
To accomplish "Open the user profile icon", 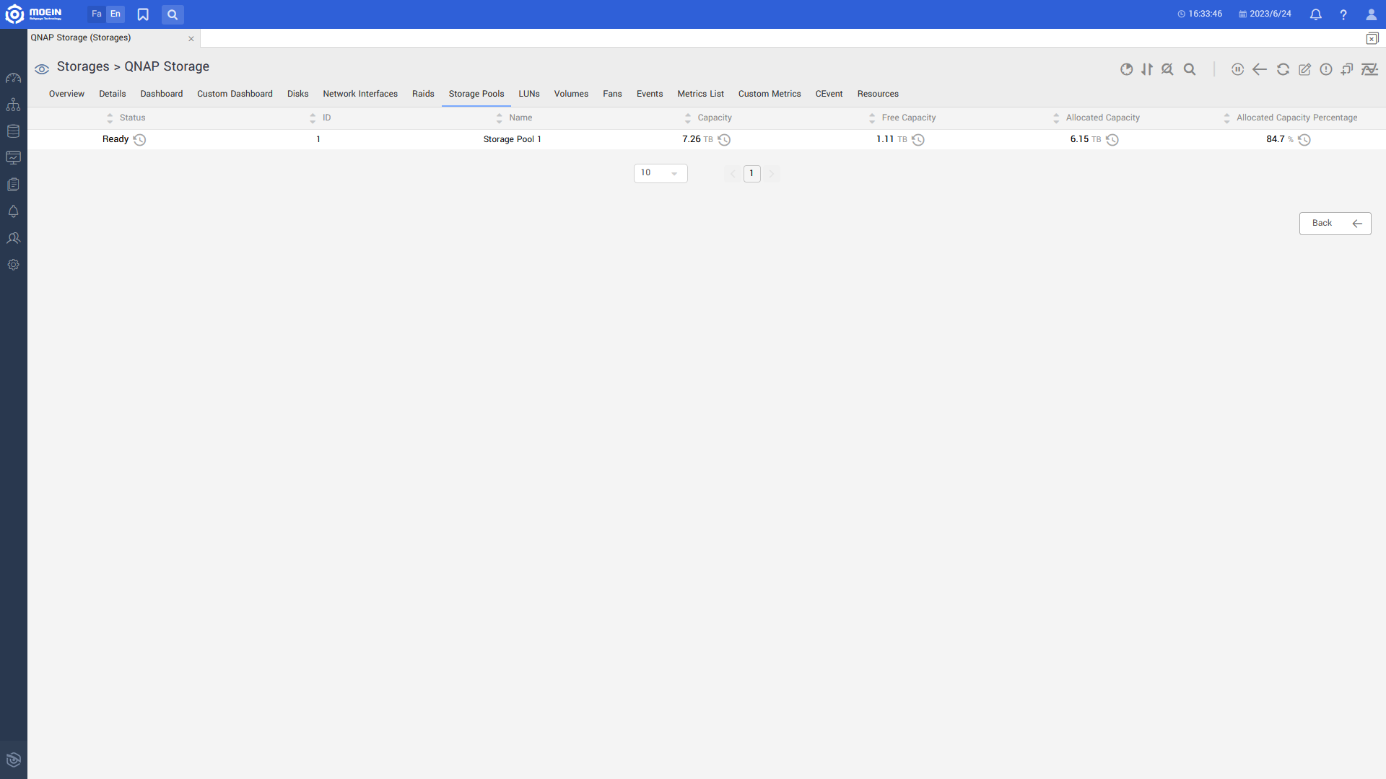I will click(x=1372, y=14).
